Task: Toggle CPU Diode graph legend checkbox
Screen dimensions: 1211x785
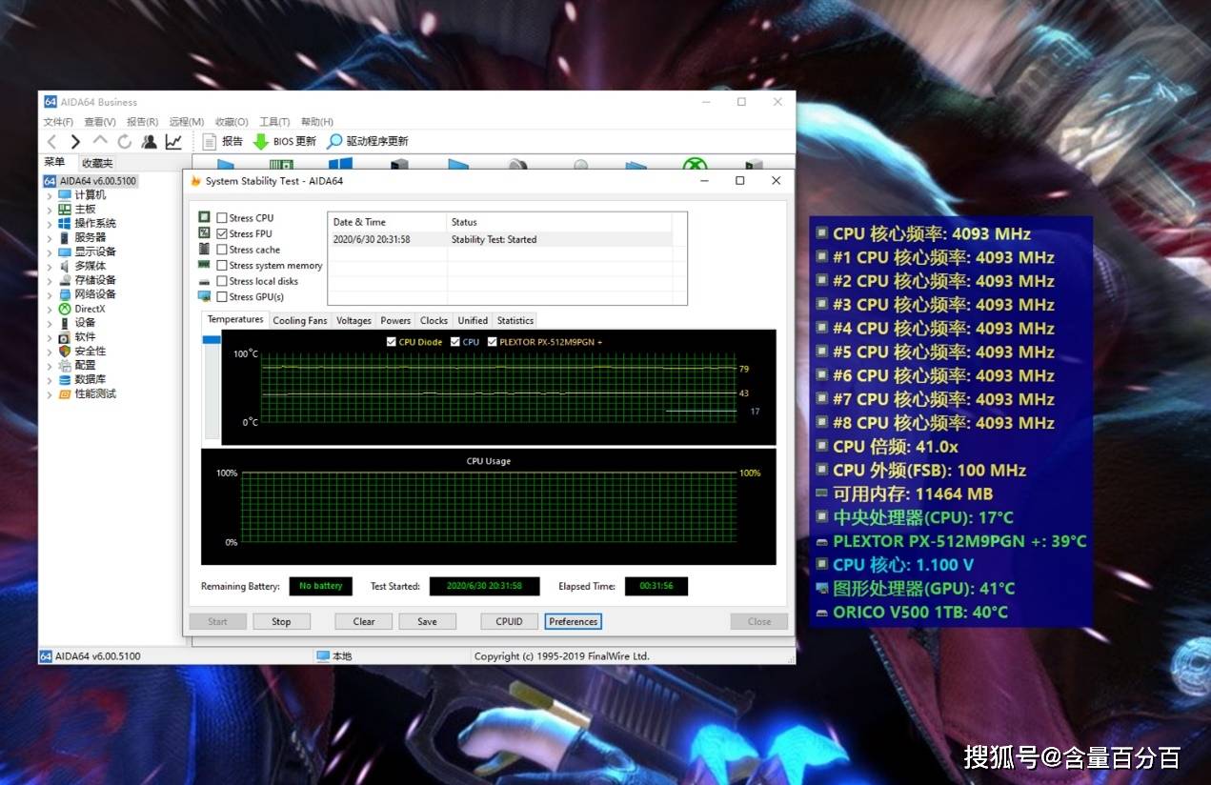Action: click(x=392, y=342)
